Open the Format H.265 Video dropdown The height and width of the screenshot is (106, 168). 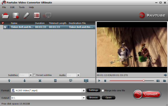coord(48,90)
